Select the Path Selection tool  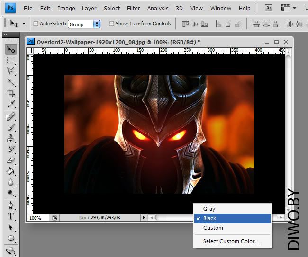11,227
